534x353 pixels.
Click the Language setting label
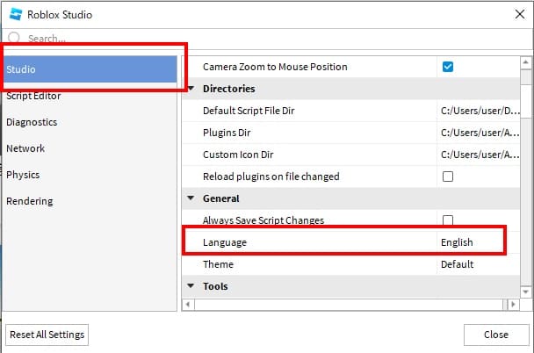click(225, 242)
